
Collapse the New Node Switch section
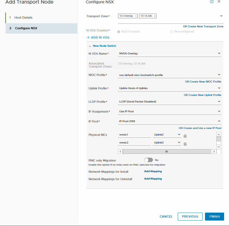pos(90,46)
